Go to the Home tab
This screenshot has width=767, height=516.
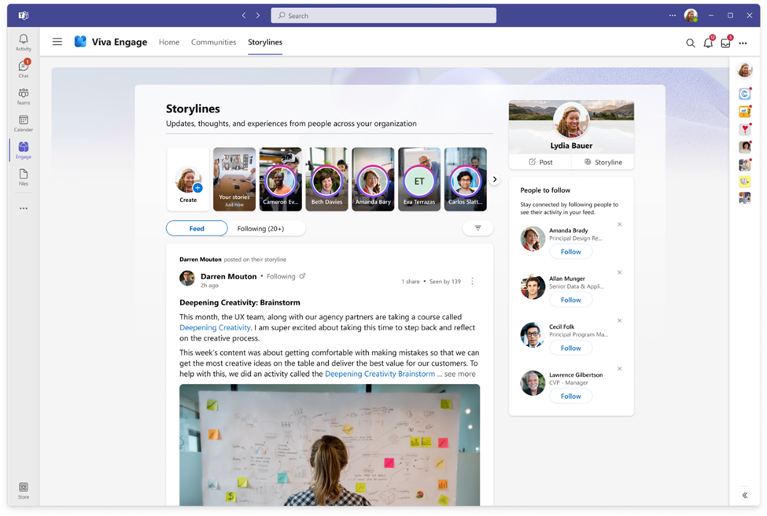pos(169,42)
